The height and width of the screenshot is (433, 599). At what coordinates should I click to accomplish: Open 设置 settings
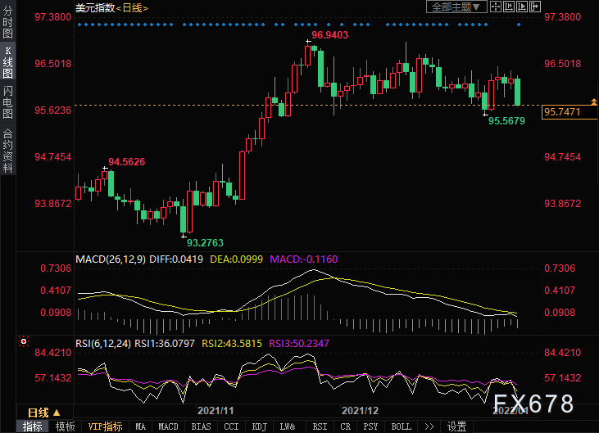coord(457,426)
